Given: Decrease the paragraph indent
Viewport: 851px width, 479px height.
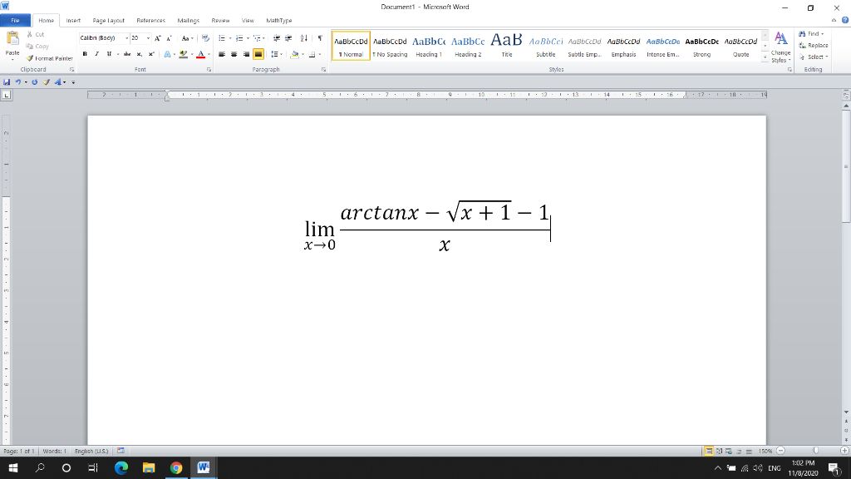Looking at the screenshot, I should click(x=276, y=38).
